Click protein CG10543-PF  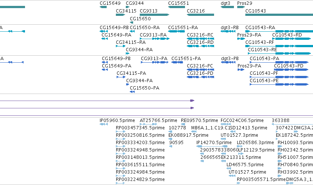coord(279,77)
